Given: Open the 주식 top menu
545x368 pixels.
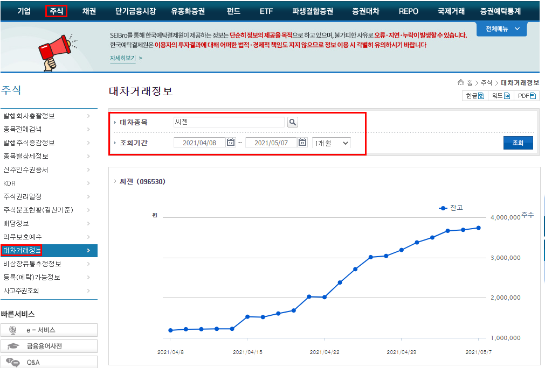Looking at the screenshot, I should [x=56, y=11].
